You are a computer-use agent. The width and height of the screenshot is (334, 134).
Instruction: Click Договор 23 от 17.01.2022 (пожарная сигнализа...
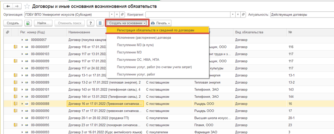pos(105,125)
